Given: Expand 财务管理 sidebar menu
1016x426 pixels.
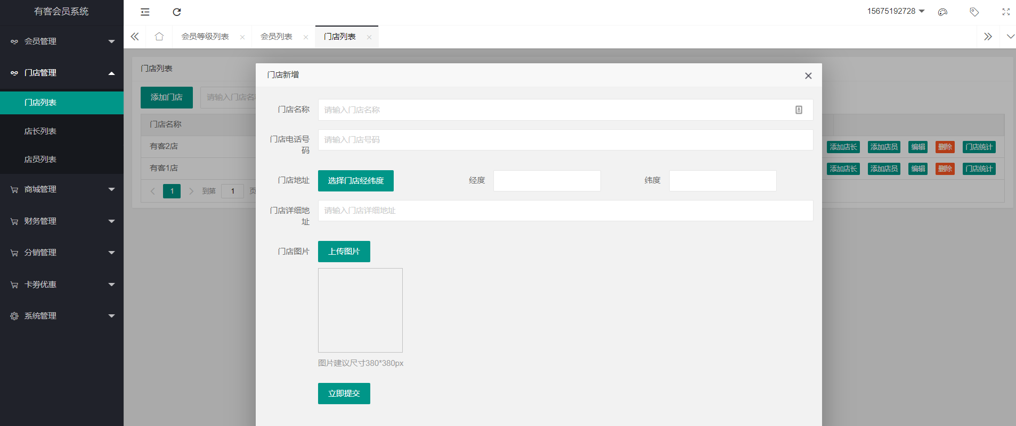Looking at the screenshot, I should pyautogui.click(x=62, y=221).
